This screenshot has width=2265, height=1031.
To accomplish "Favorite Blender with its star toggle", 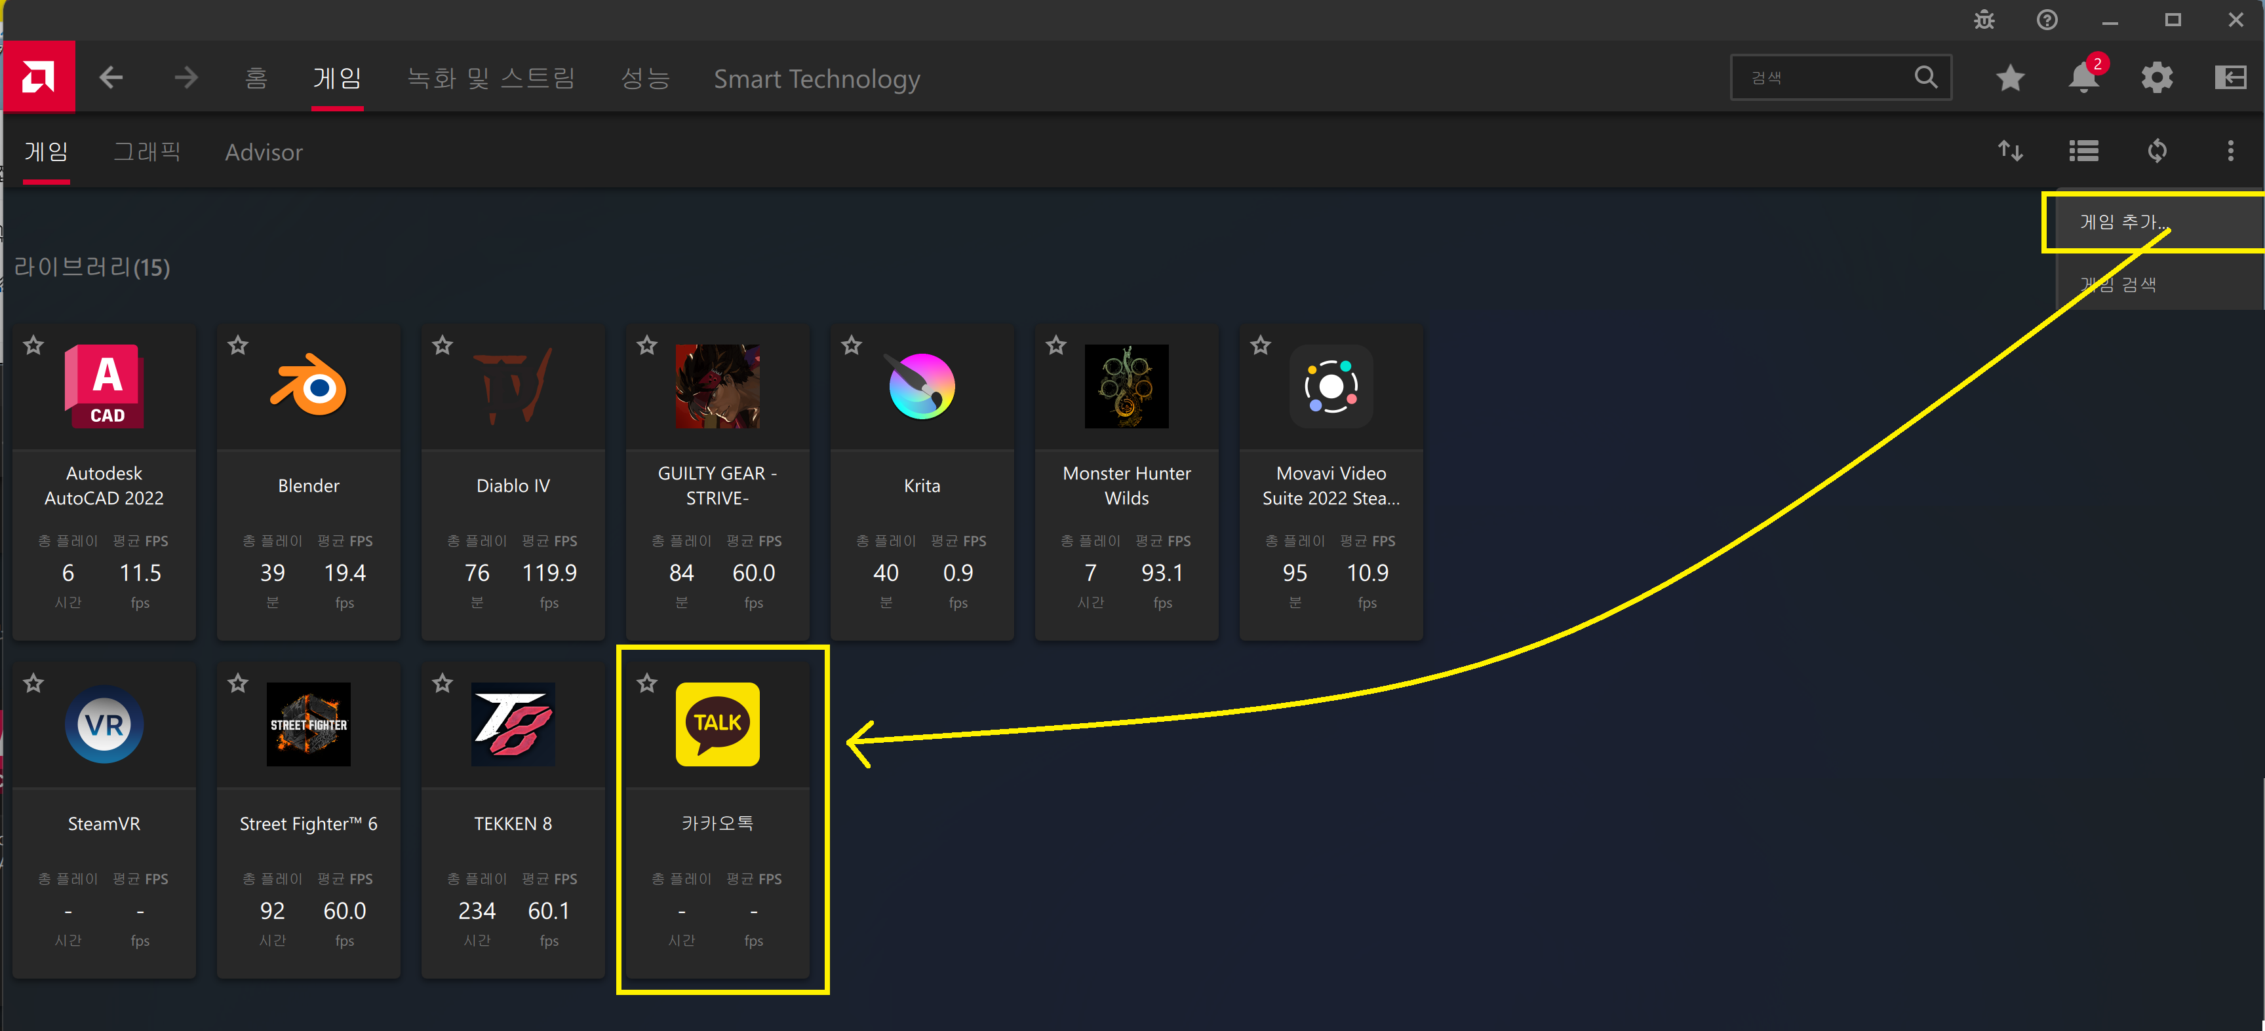I will 237,345.
